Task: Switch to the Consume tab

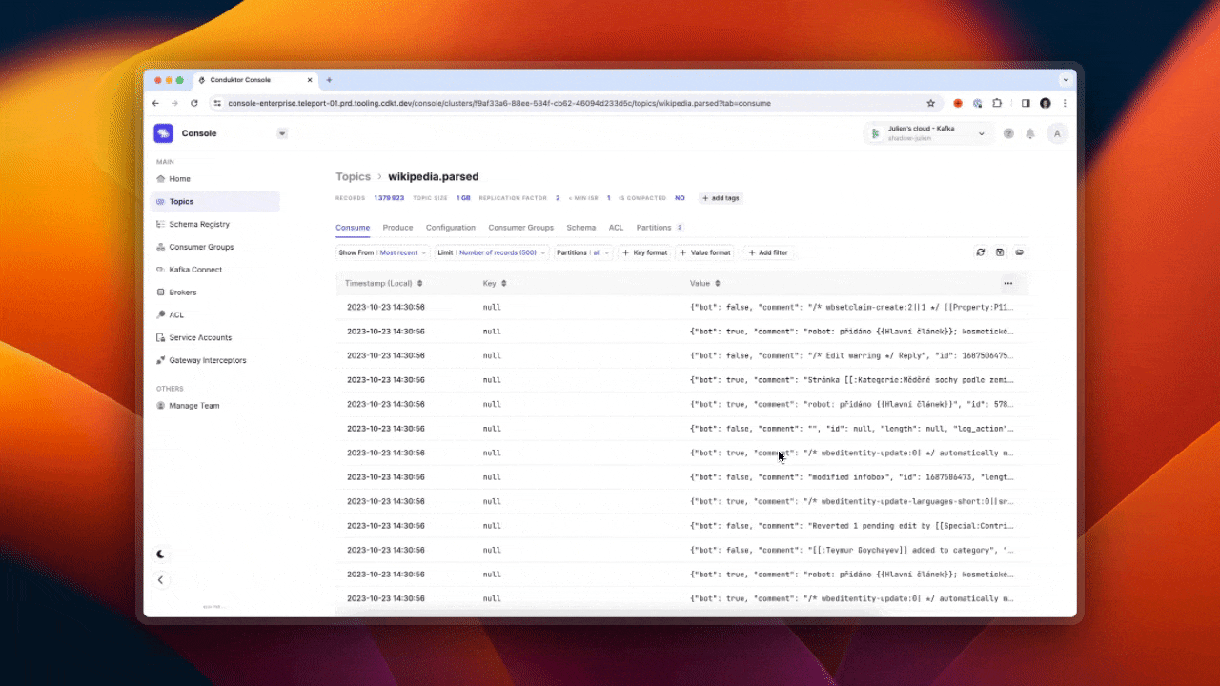Action: click(x=353, y=228)
